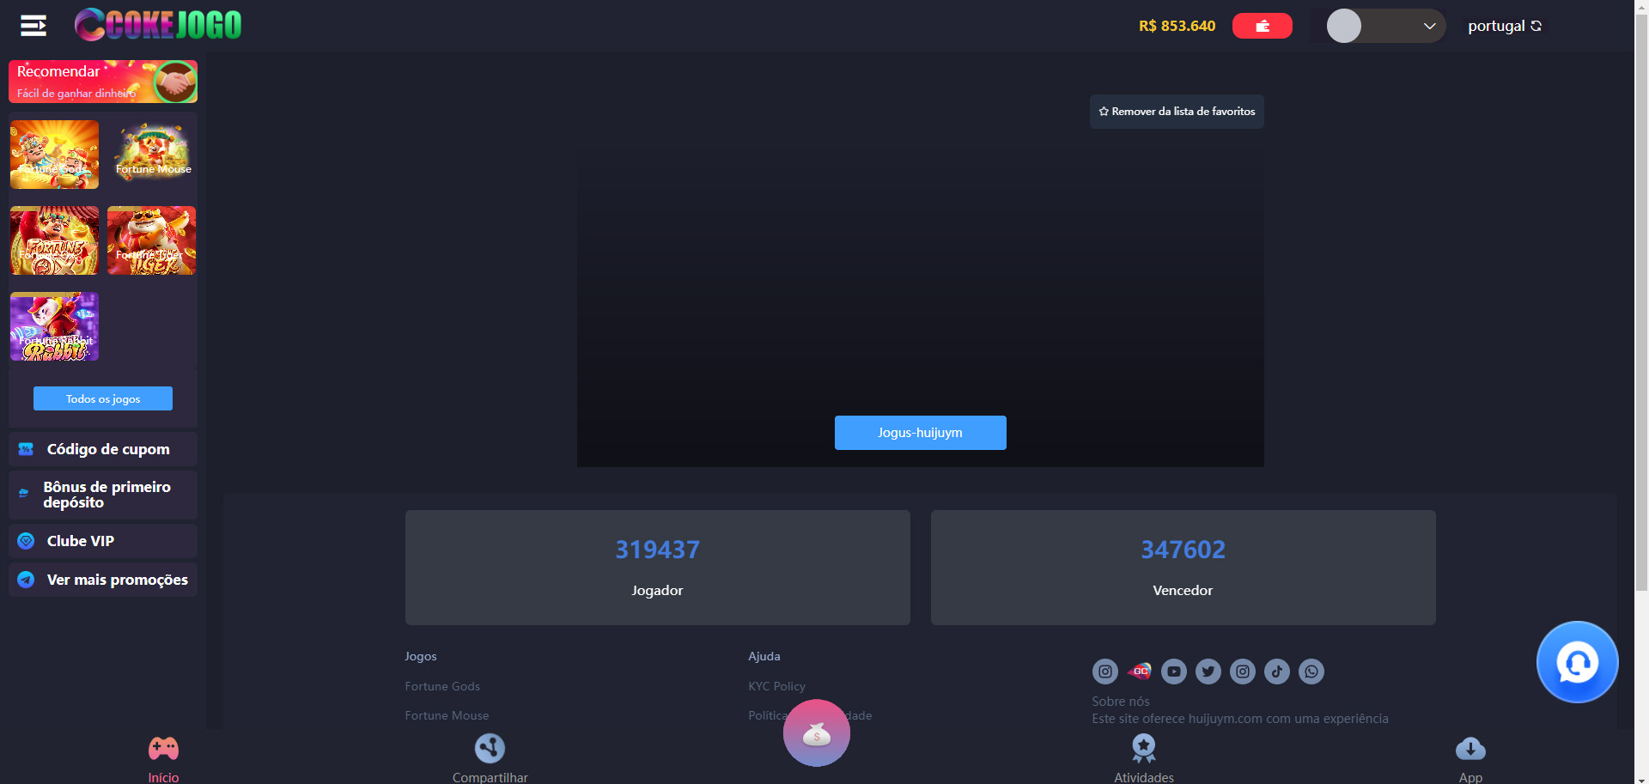
Task: Refresh the portugal language selector
Action: click(x=1536, y=26)
